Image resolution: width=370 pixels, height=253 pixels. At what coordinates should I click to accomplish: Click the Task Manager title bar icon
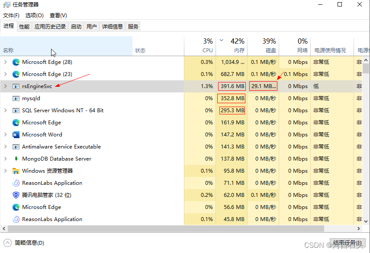pos(7,5)
